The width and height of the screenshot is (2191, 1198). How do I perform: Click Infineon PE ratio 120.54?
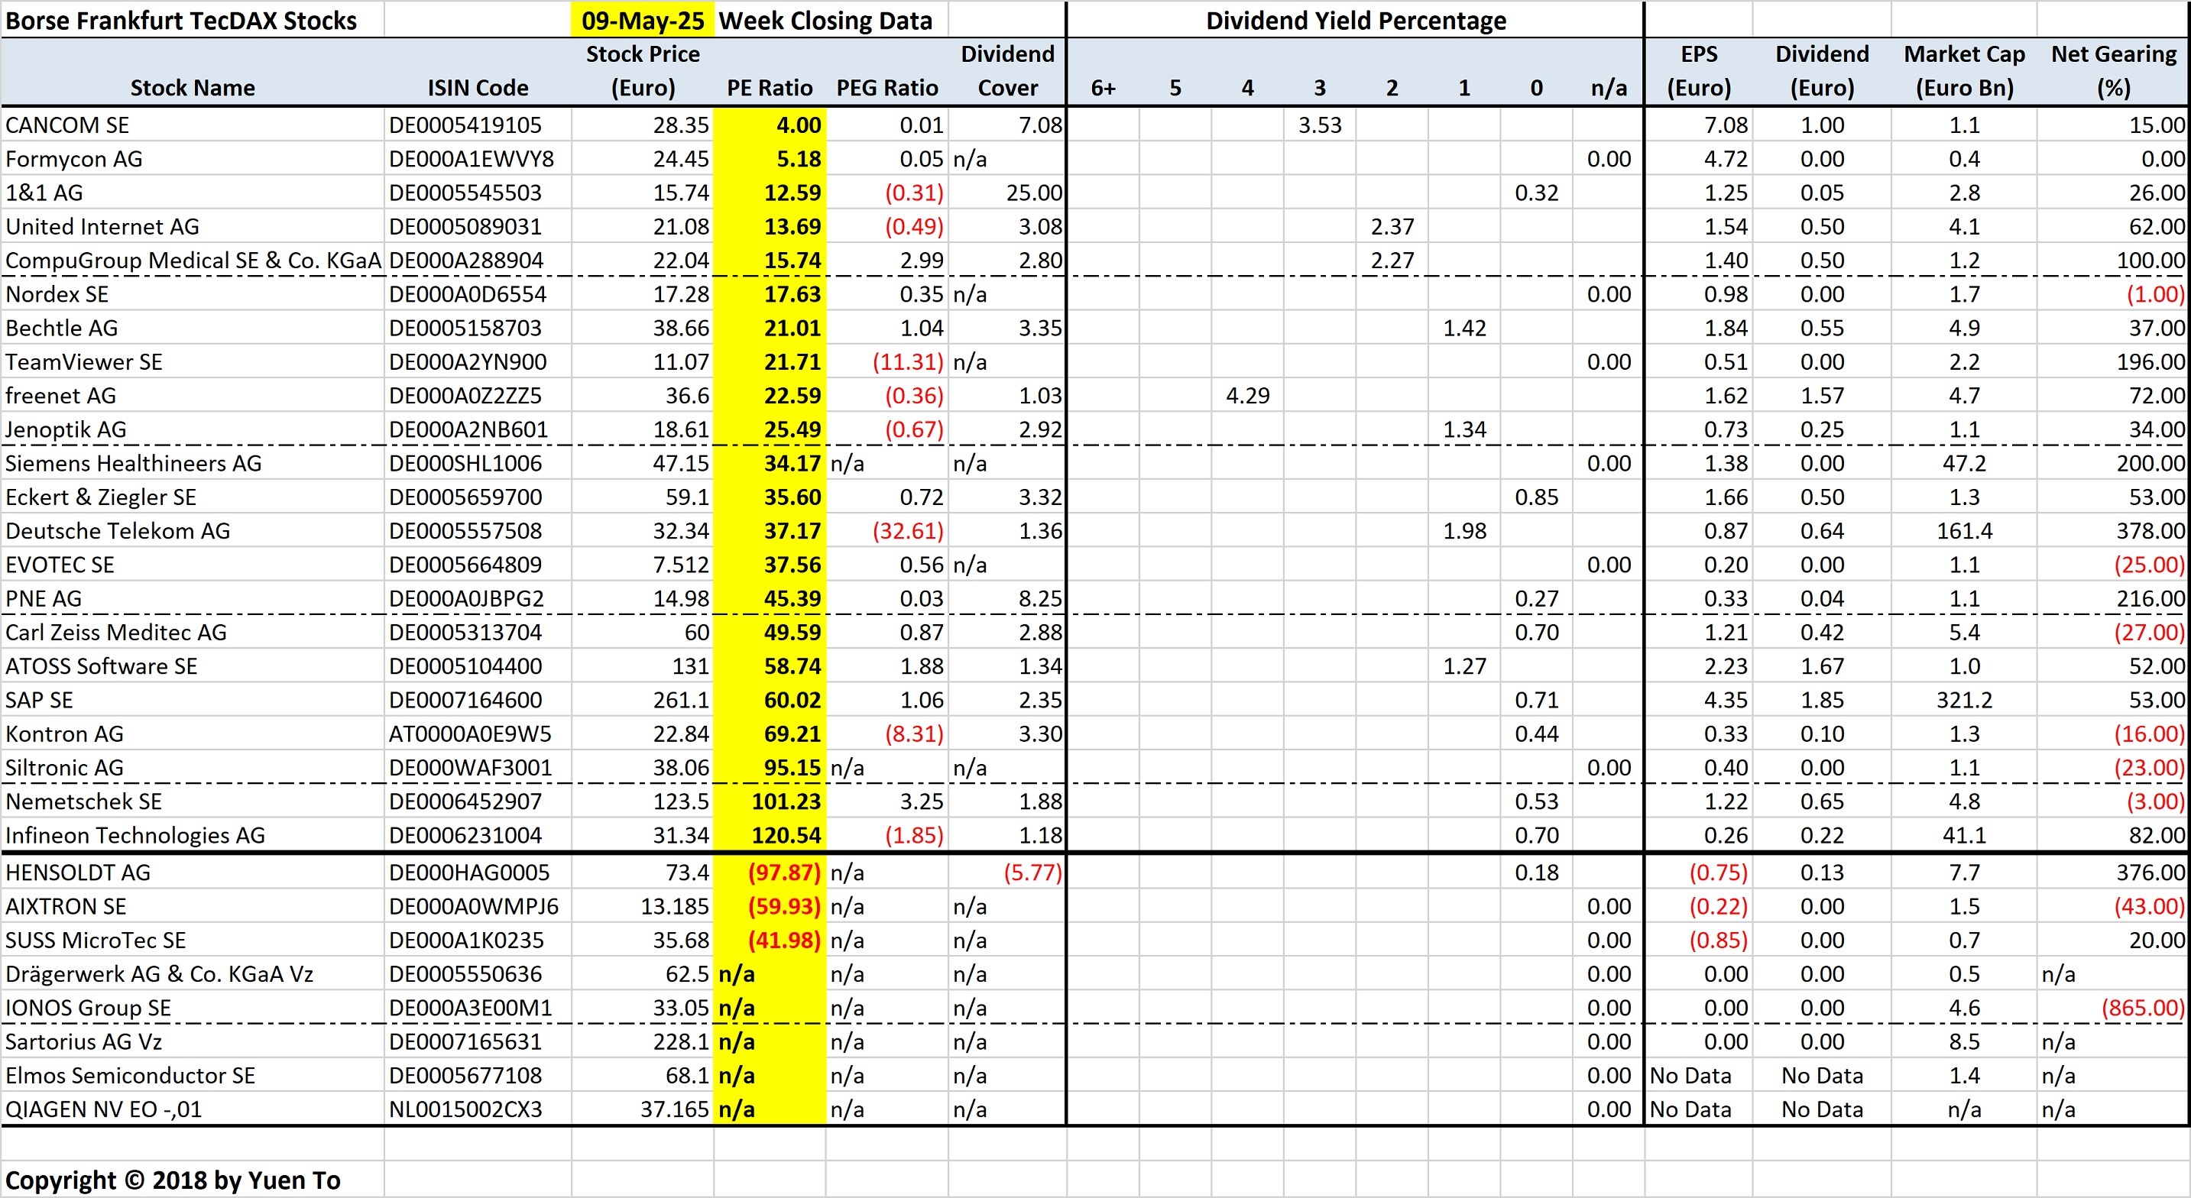(769, 836)
